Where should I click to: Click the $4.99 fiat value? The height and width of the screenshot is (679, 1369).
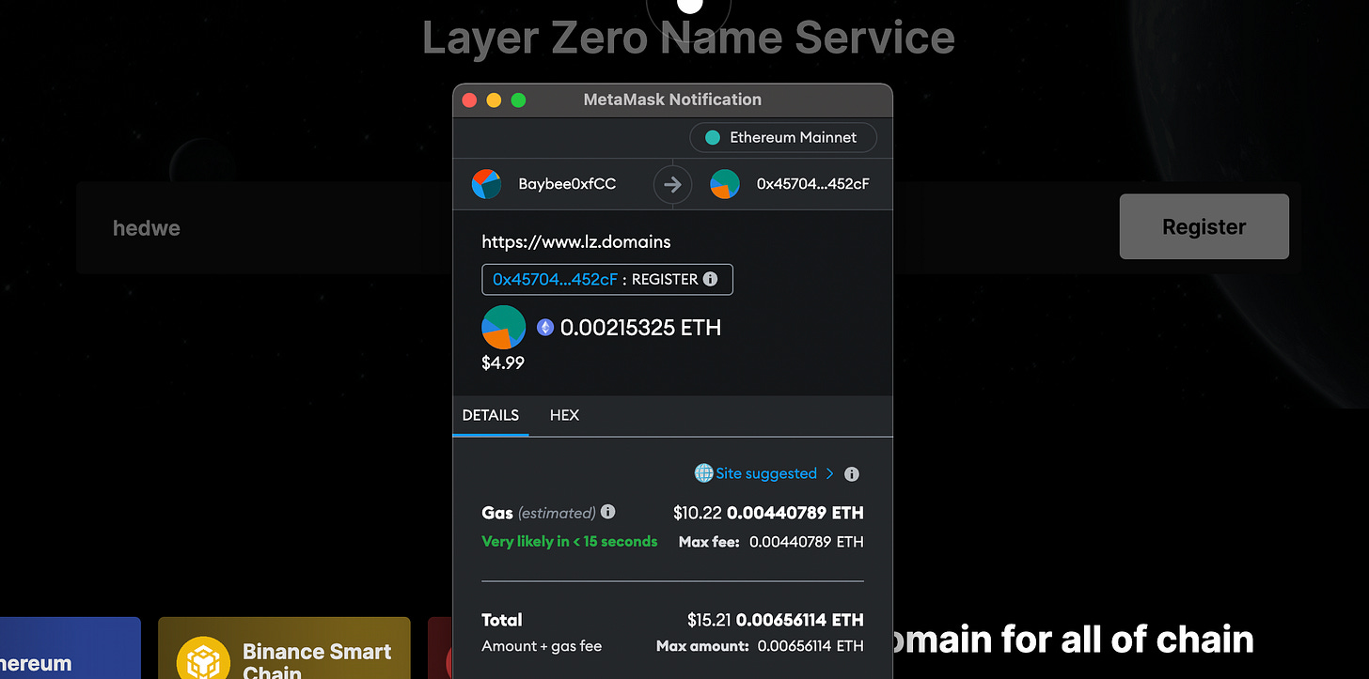tap(503, 363)
